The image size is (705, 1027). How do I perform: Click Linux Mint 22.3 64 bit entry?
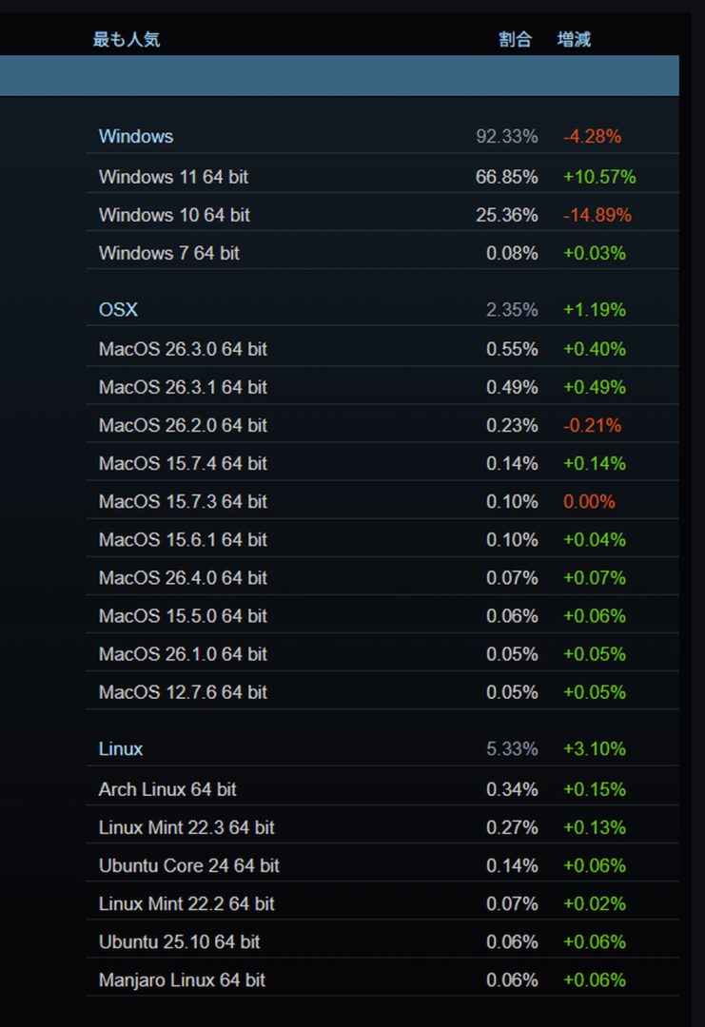[x=186, y=827]
